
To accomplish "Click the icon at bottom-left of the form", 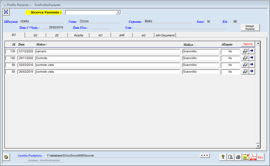I will coord(6,157).
